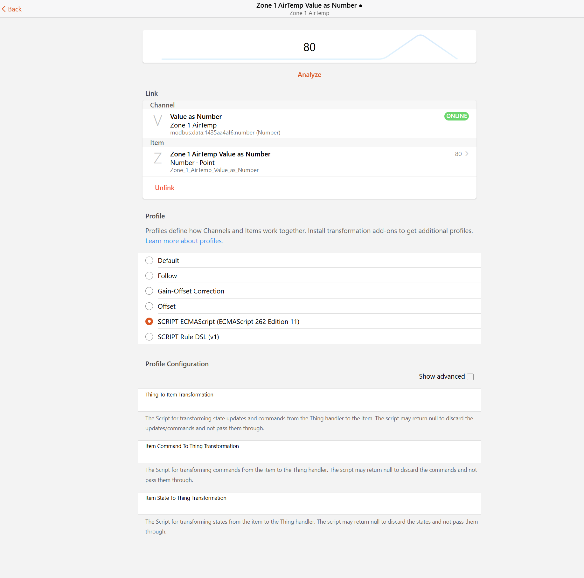Click the V channel avatar icon

(x=157, y=121)
